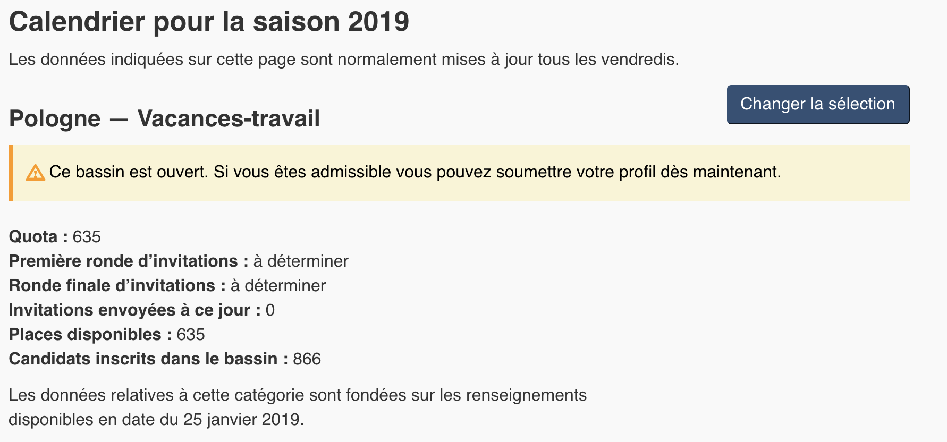This screenshot has width=947, height=442.
Task: Click the candidates count 866
Action: (307, 359)
